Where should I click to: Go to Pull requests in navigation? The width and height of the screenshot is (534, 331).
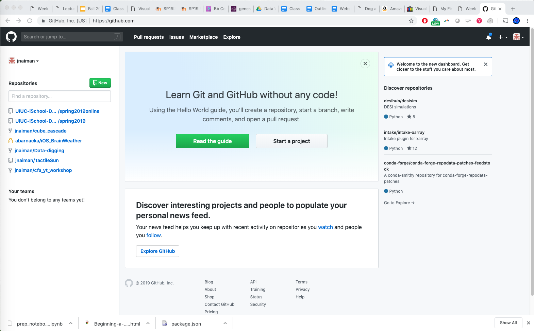[149, 37]
